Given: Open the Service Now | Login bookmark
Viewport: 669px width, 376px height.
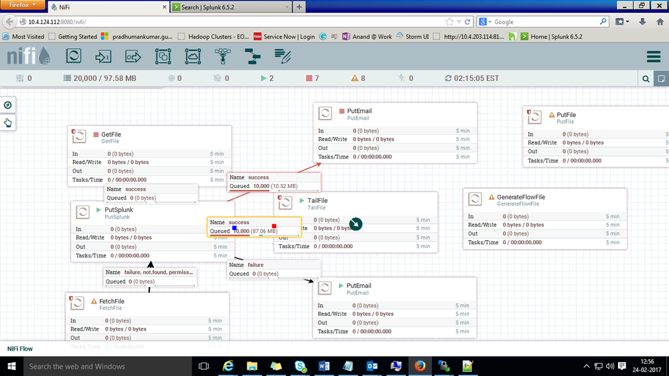Looking at the screenshot, I should click(x=285, y=37).
